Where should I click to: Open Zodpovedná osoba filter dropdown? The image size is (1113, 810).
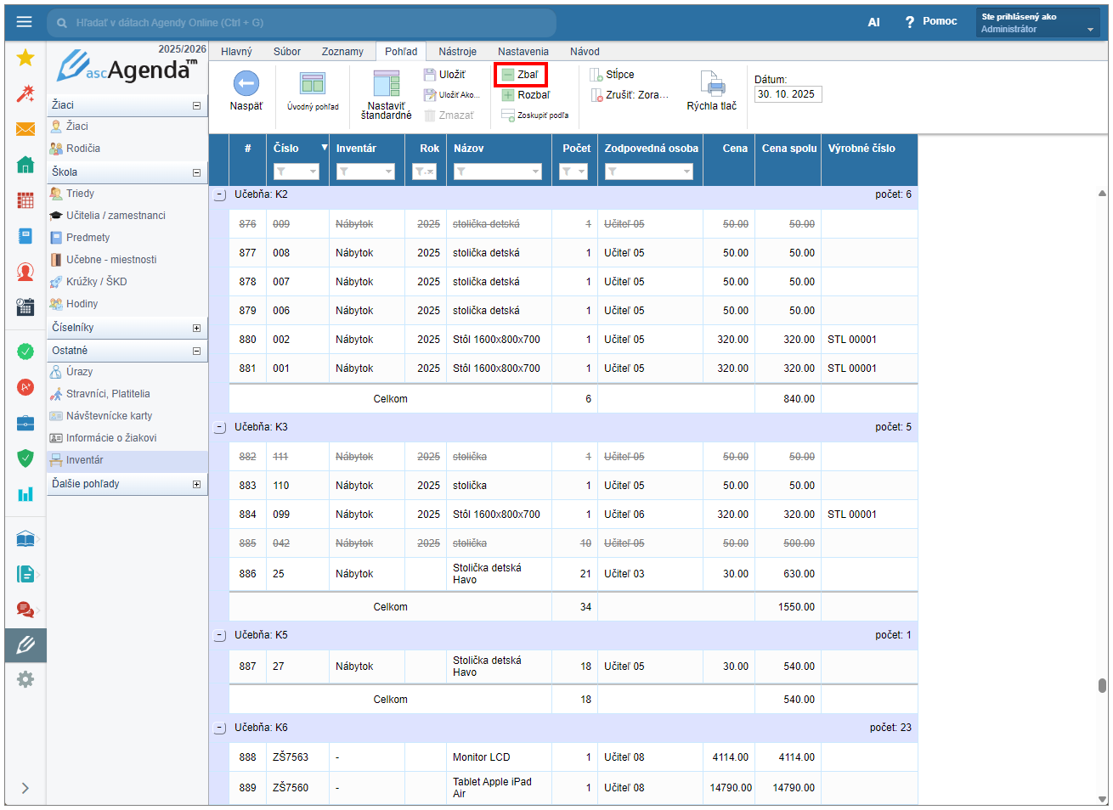coord(686,172)
